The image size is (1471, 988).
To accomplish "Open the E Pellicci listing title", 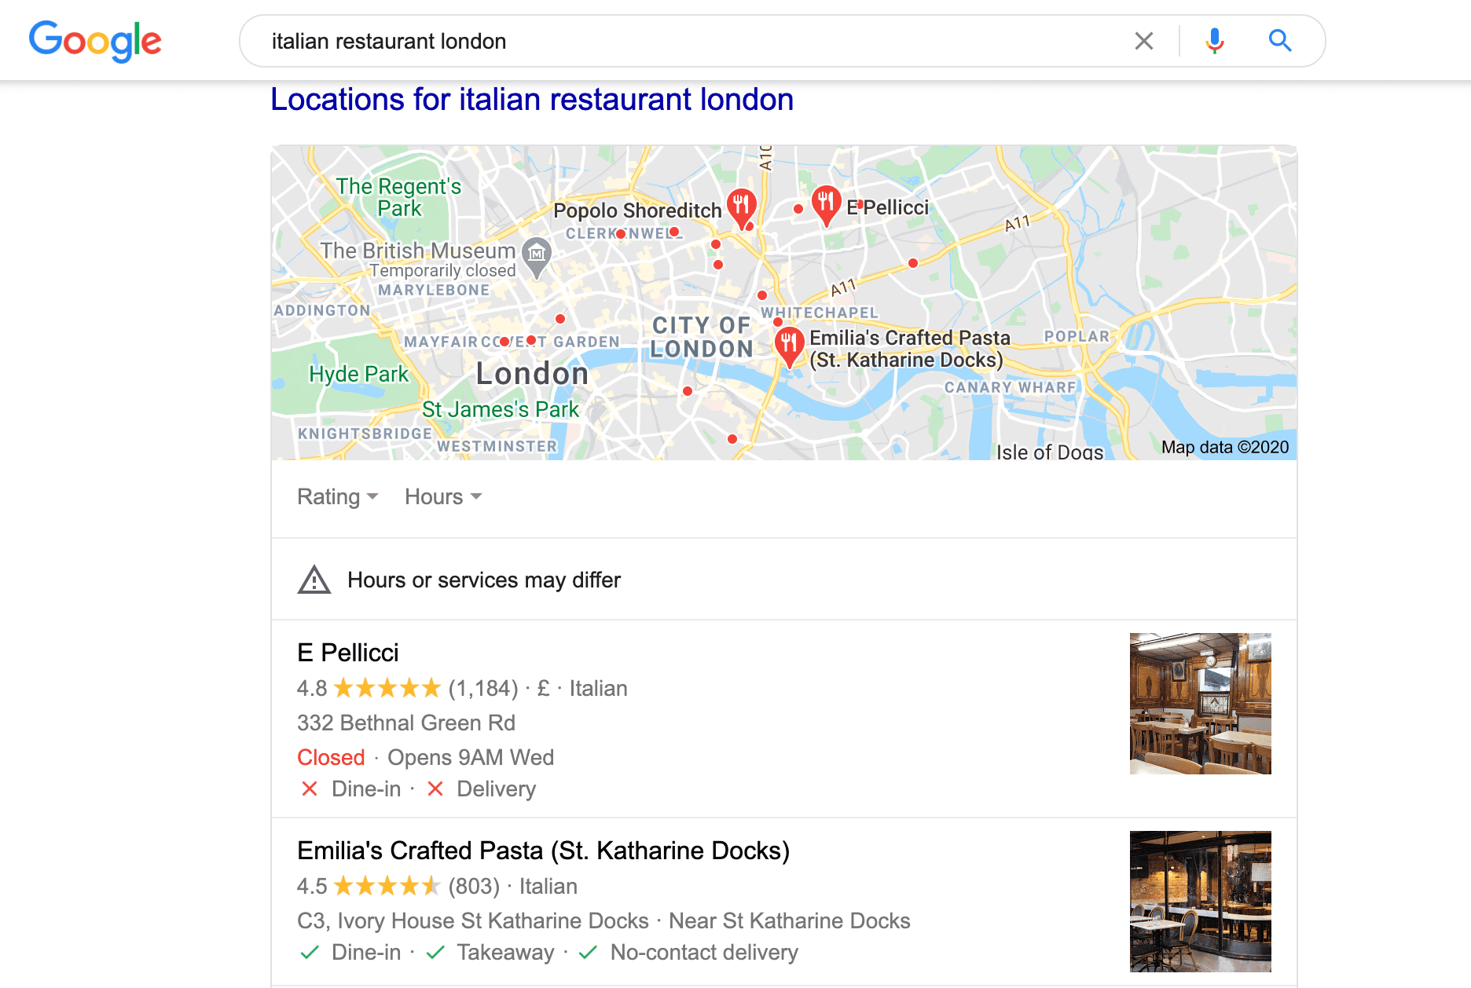I will [348, 653].
